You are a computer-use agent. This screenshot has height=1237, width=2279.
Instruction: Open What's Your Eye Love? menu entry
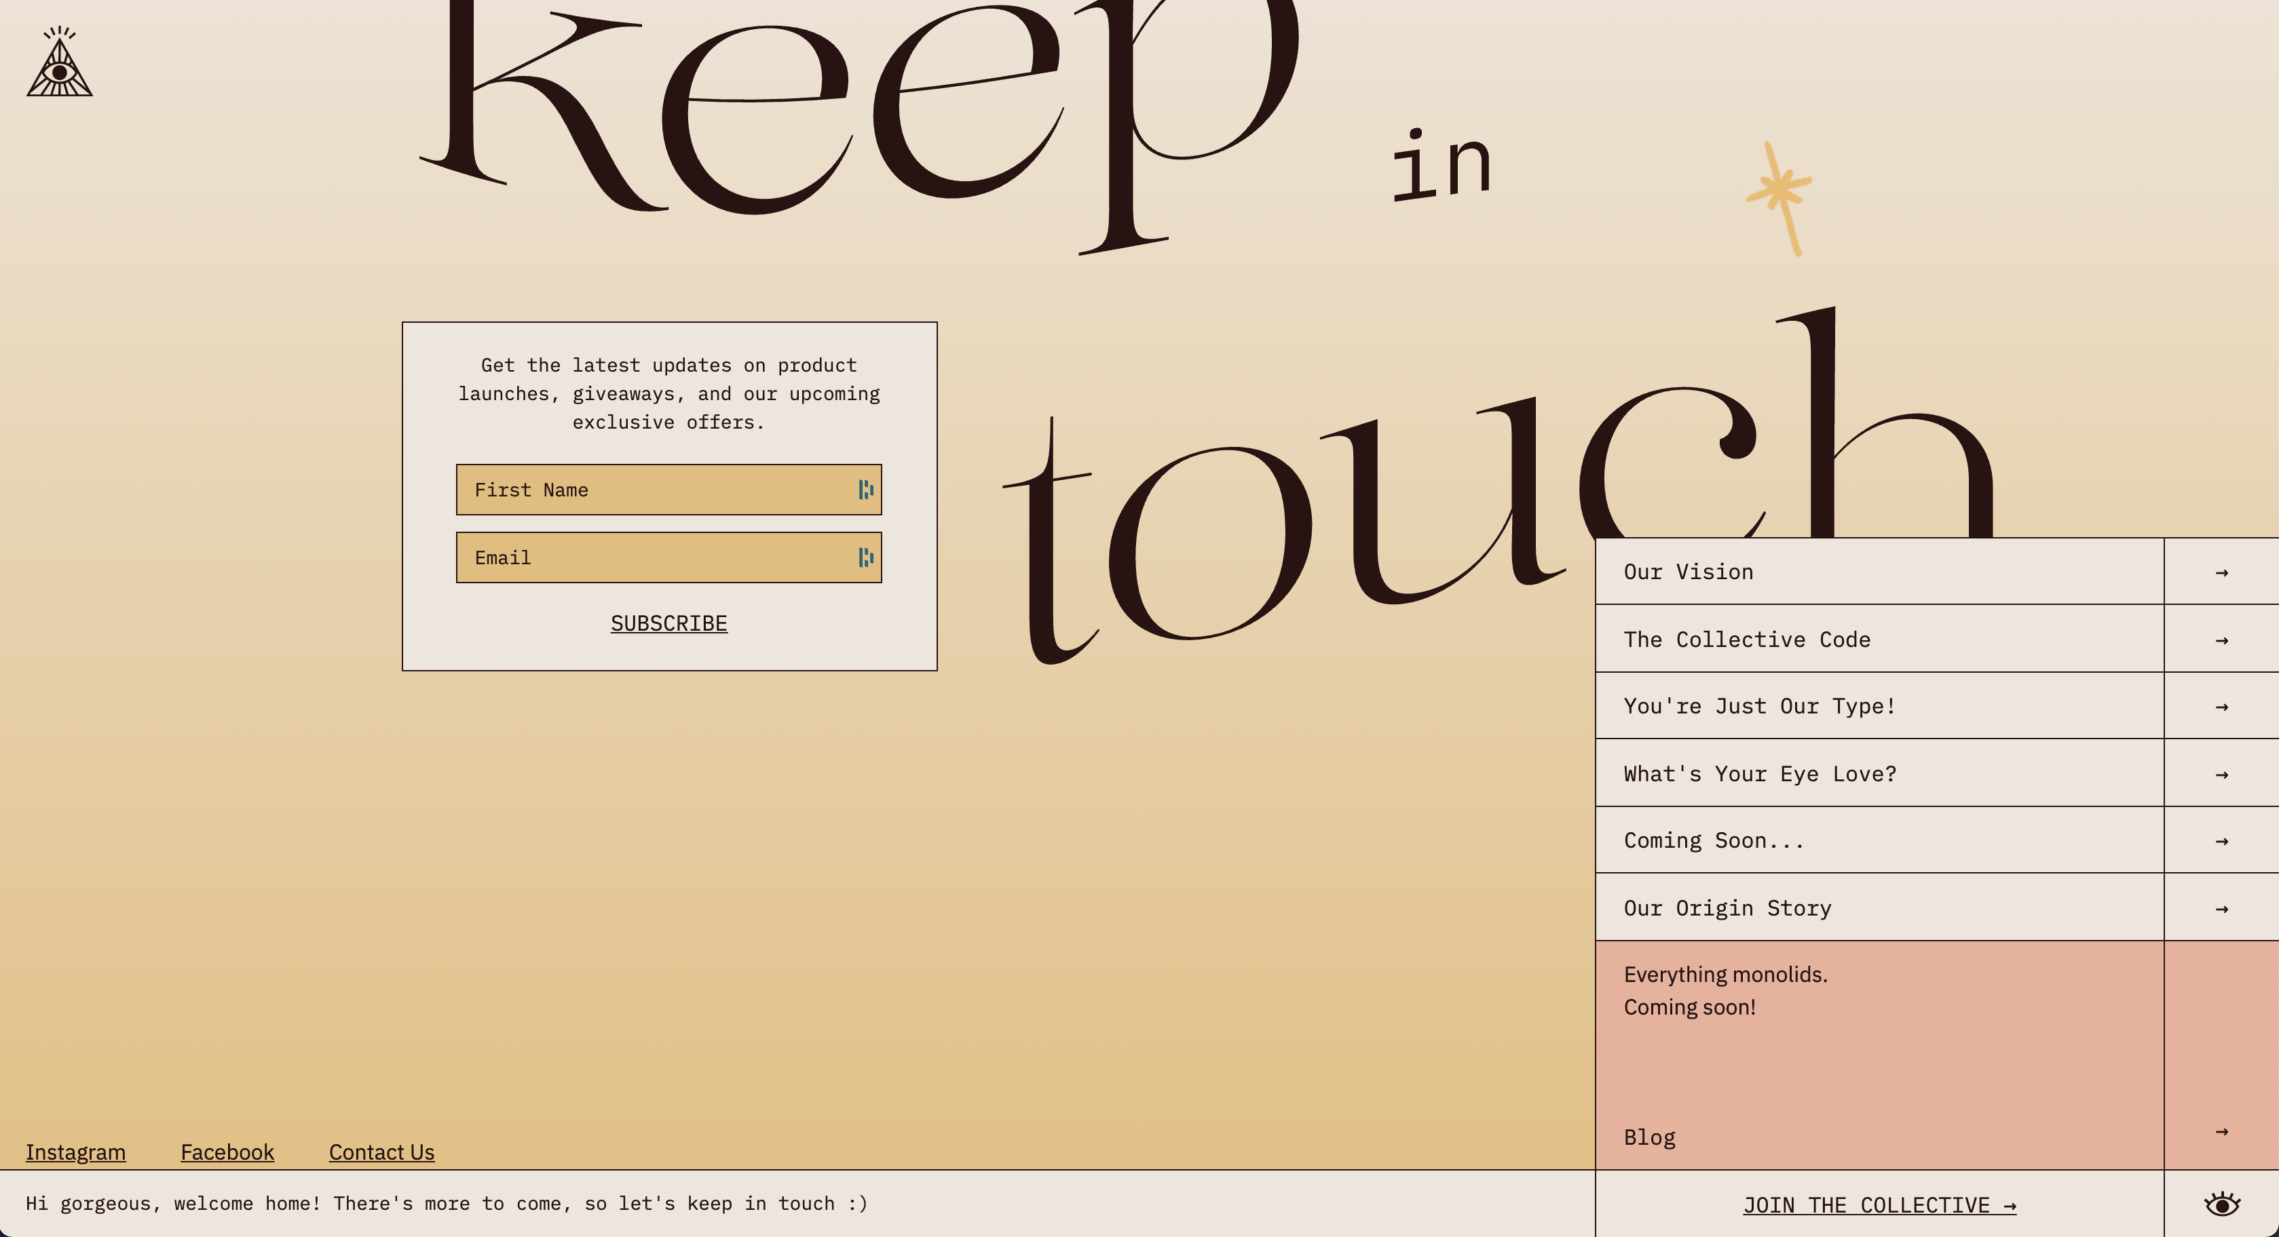1879,774
